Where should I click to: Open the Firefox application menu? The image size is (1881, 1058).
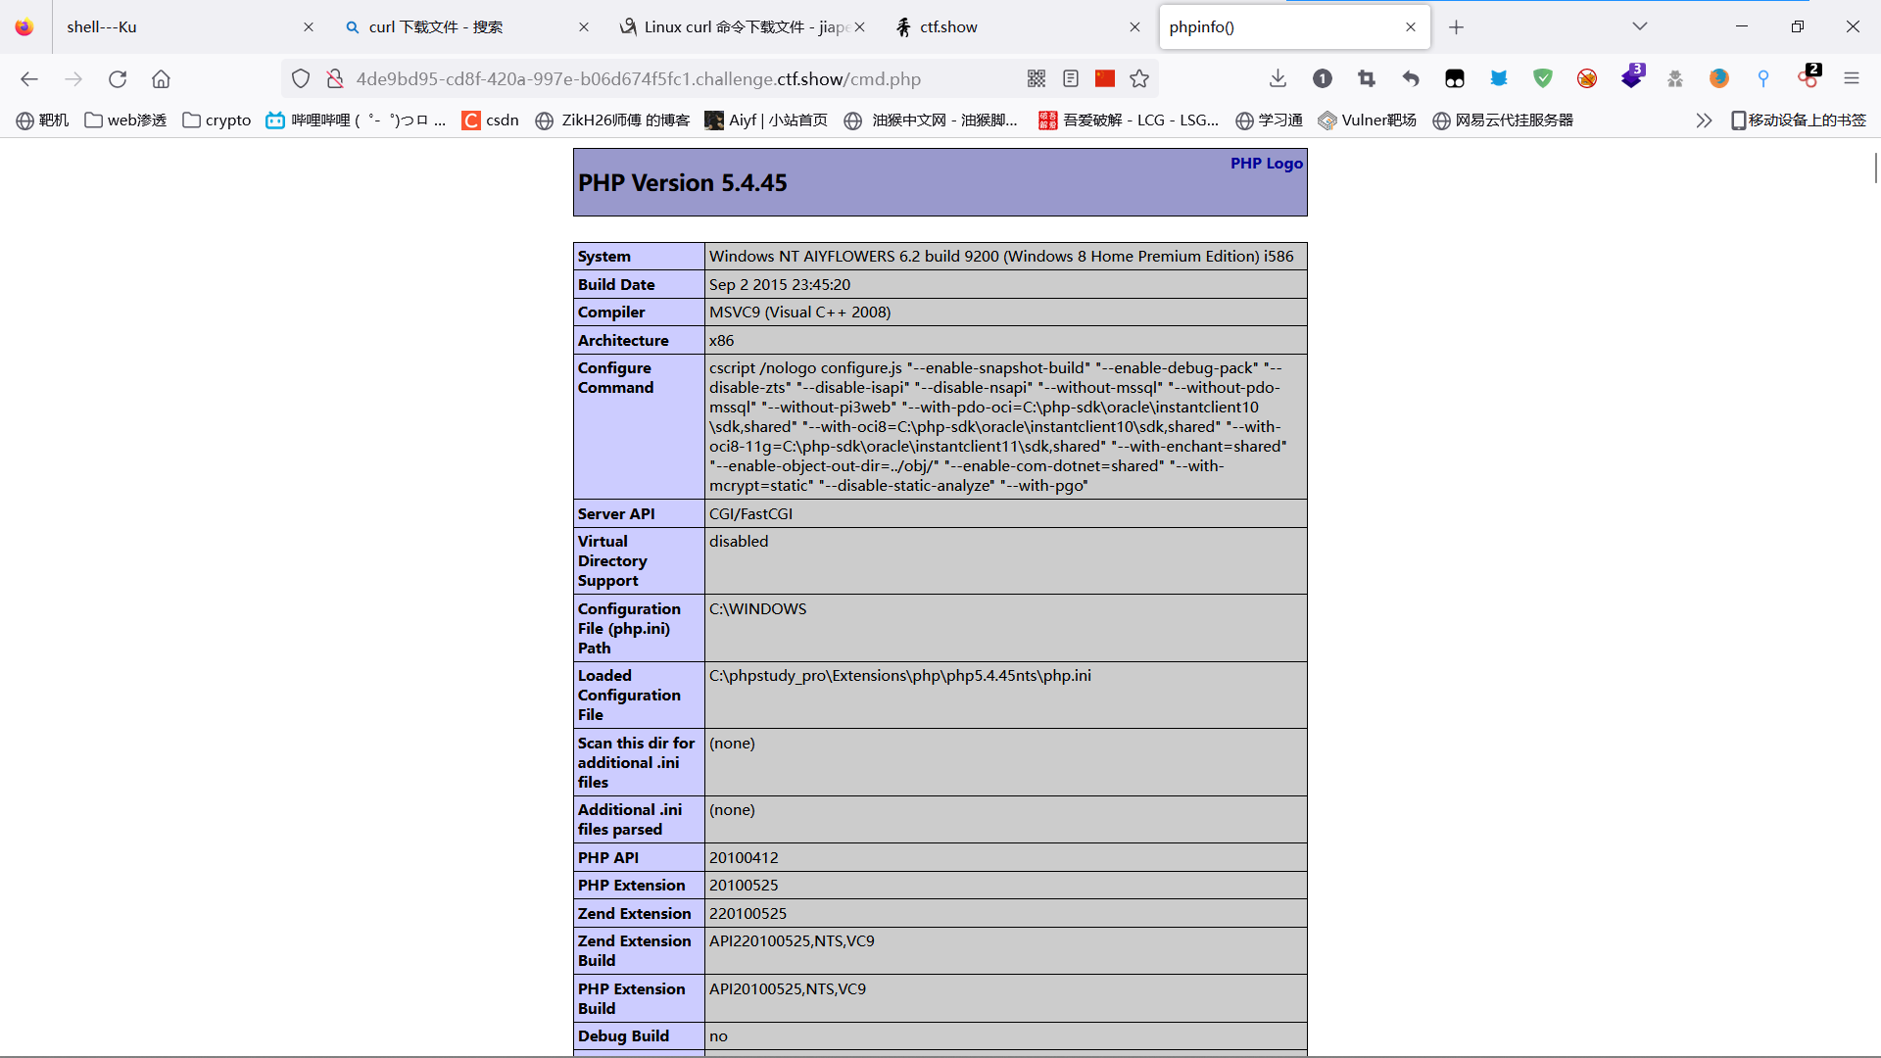click(1852, 78)
